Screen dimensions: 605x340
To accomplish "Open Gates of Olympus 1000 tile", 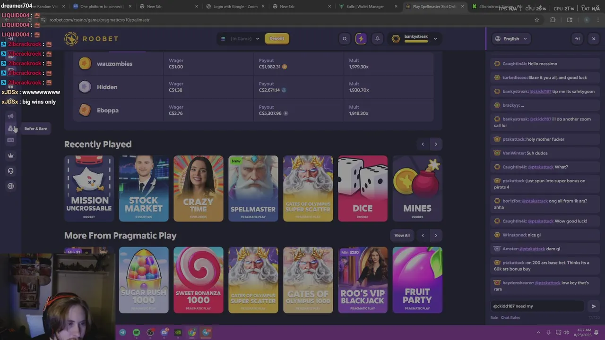I will coord(308,280).
